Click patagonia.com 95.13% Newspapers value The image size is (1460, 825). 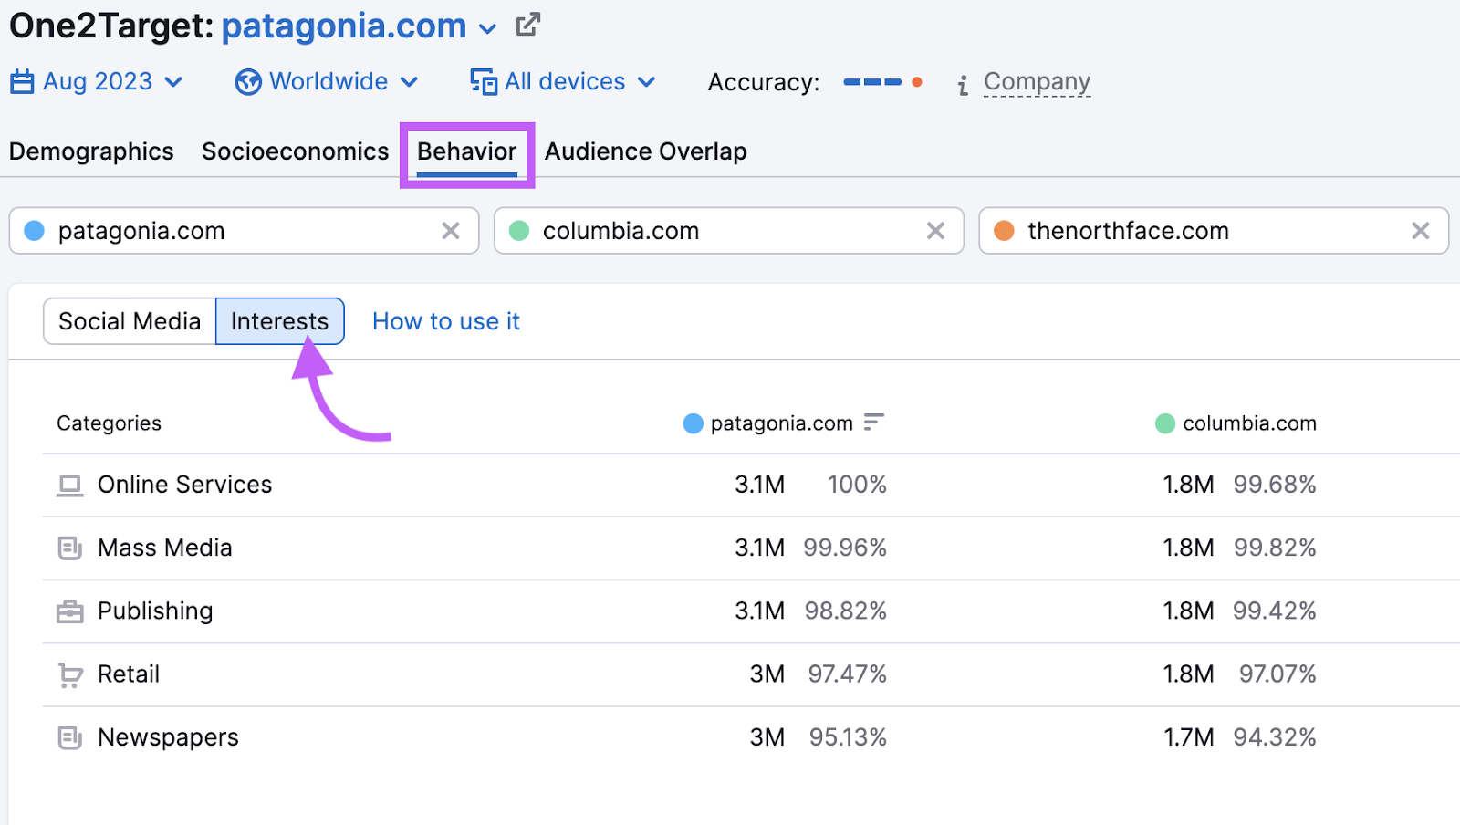pyautogui.click(x=848, y=737)
